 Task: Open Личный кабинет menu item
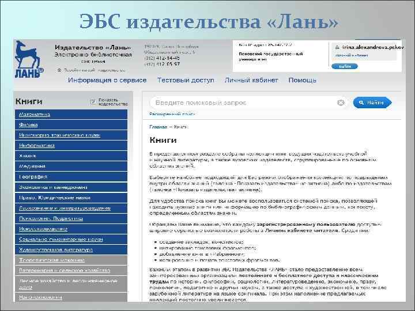251,80
